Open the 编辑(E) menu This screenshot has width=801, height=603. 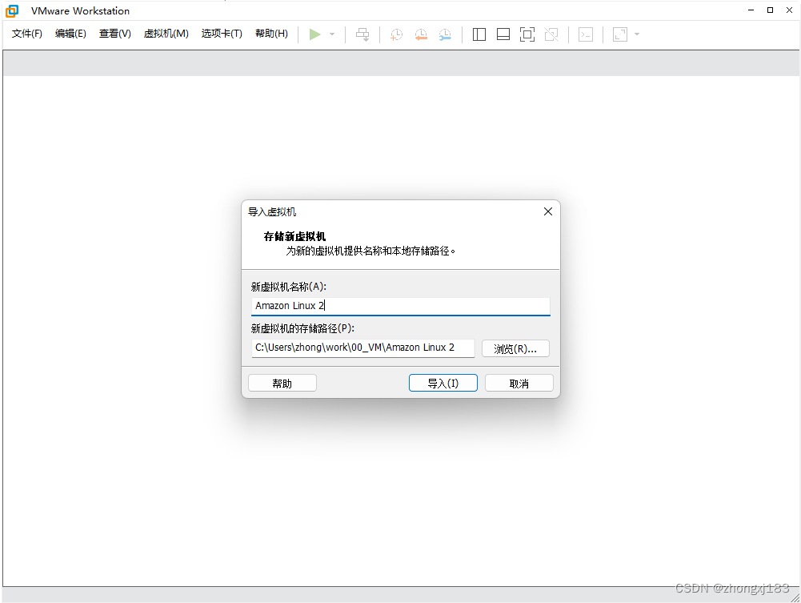[x=70, y=34]
